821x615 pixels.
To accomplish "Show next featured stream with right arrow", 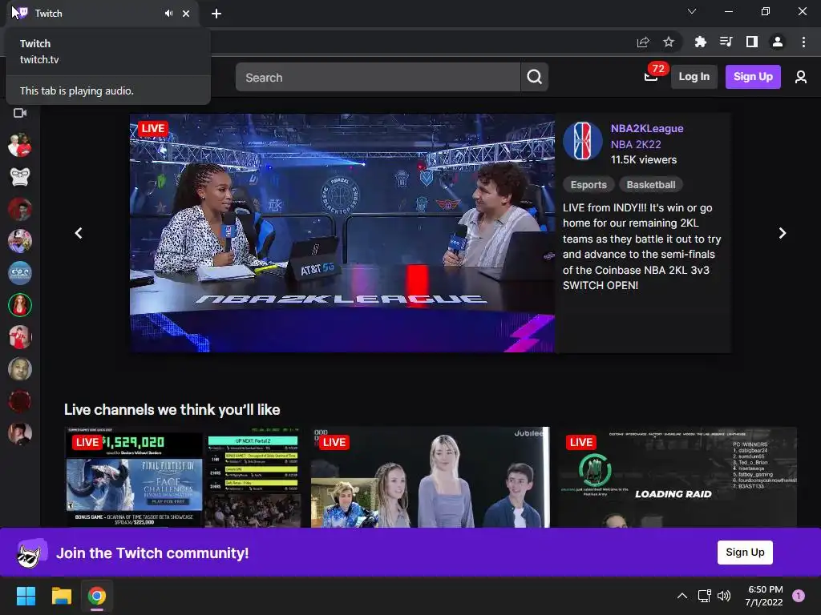I will (x=783, y=233).
